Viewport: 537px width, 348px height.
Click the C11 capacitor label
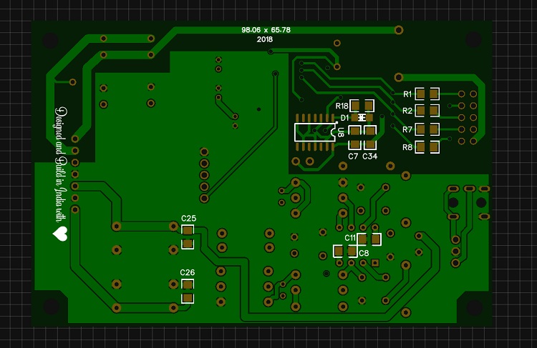tap(350, 238)
